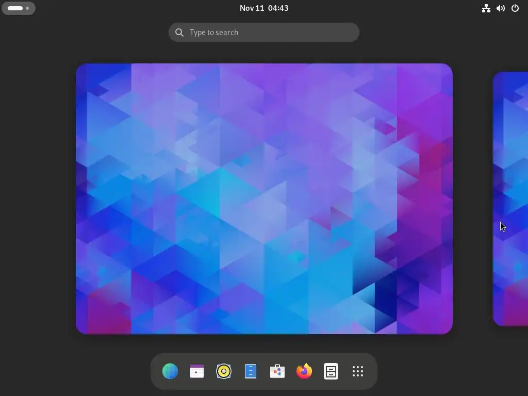Viewport: 528px width, 396px height.
Task: Click the Activities workspace indicator pill
Action: [19, 8]
